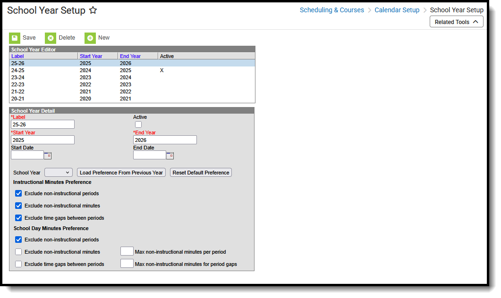Sort editor by End Year column
This screenshot has width=501, height=298.
(130, 56)
